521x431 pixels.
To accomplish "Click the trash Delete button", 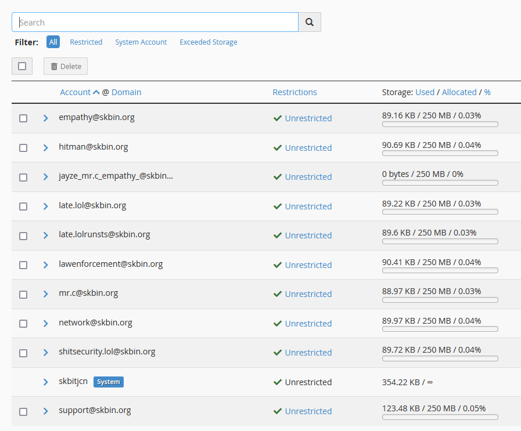I will point(66,66).
